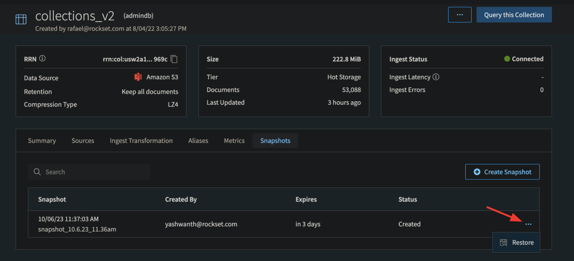Choose Restore from the snapshot menu

click(x=516, y=243)
